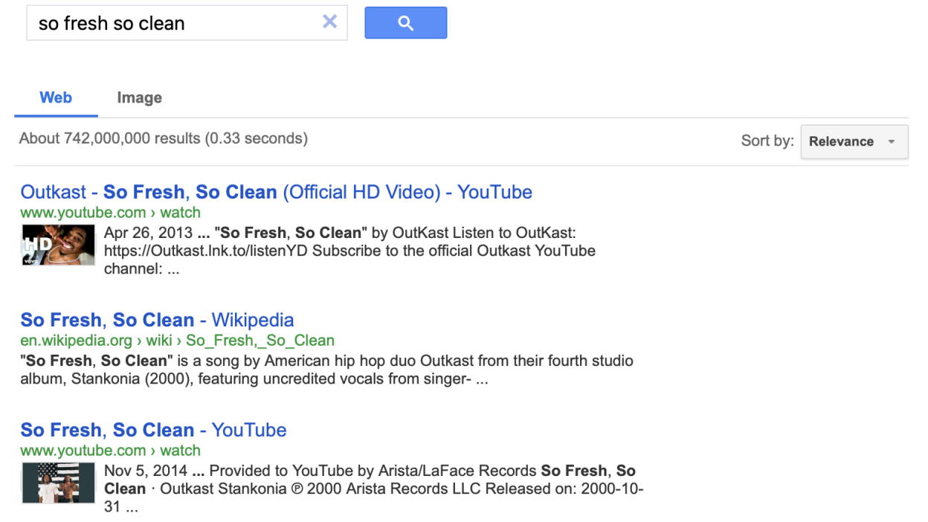The width and height of the screenshot is (928, 522).
Task: Click the Stankonia album thumbnail of the third result
Action: tap(58, 483)
